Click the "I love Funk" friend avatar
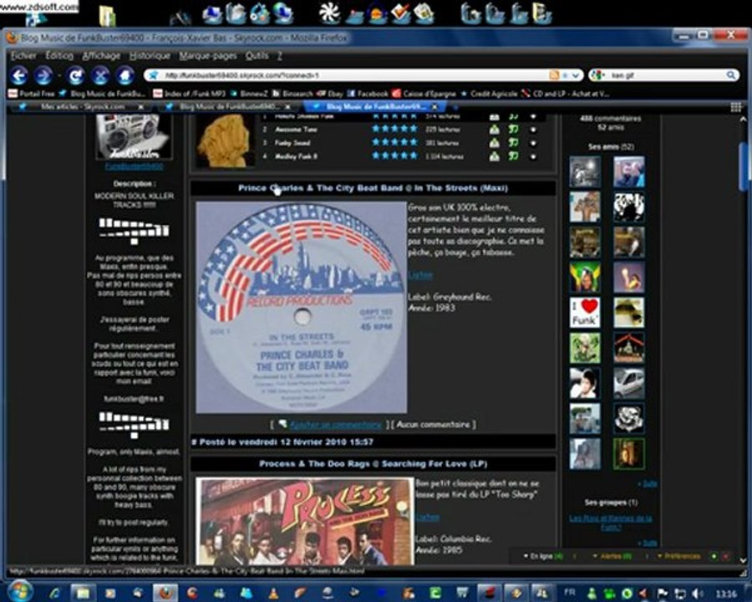This screenshot has width=752, height=602. [x=585, y=313]
